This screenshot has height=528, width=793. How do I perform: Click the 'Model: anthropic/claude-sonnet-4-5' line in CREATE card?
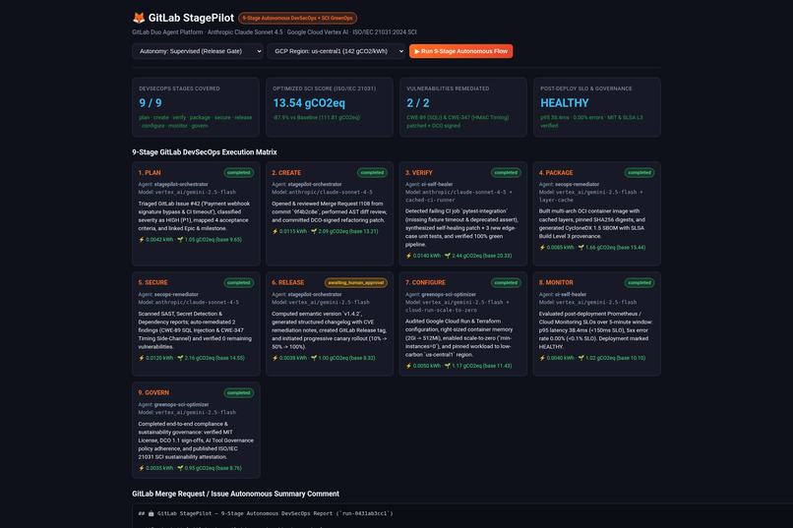point(322,192)
